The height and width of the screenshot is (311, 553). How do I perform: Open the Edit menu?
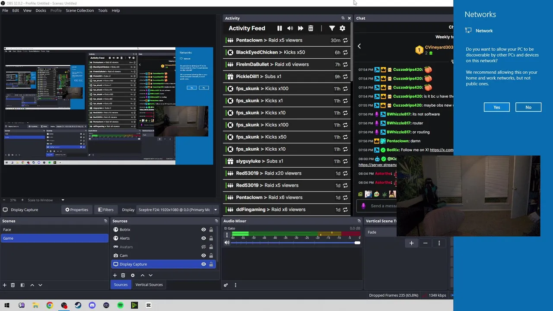click(16, 10)
